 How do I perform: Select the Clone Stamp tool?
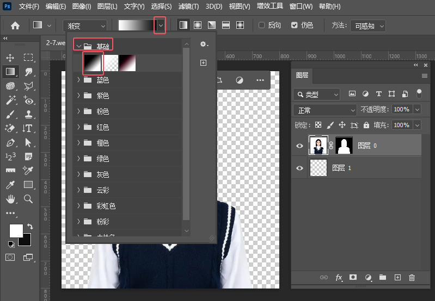(x=28, y=114)
